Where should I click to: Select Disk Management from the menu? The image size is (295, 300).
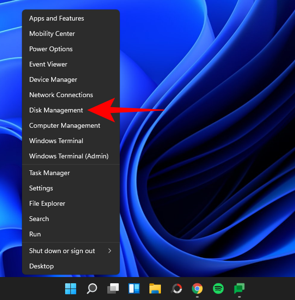[56, 110]
